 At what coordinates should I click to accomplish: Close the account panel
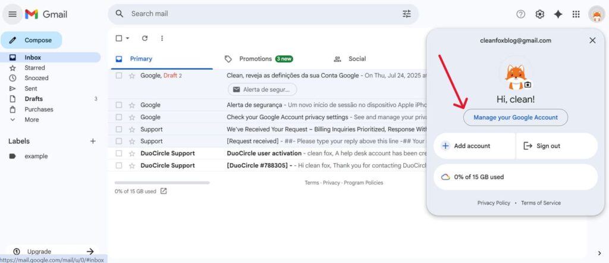click(592, 40)
